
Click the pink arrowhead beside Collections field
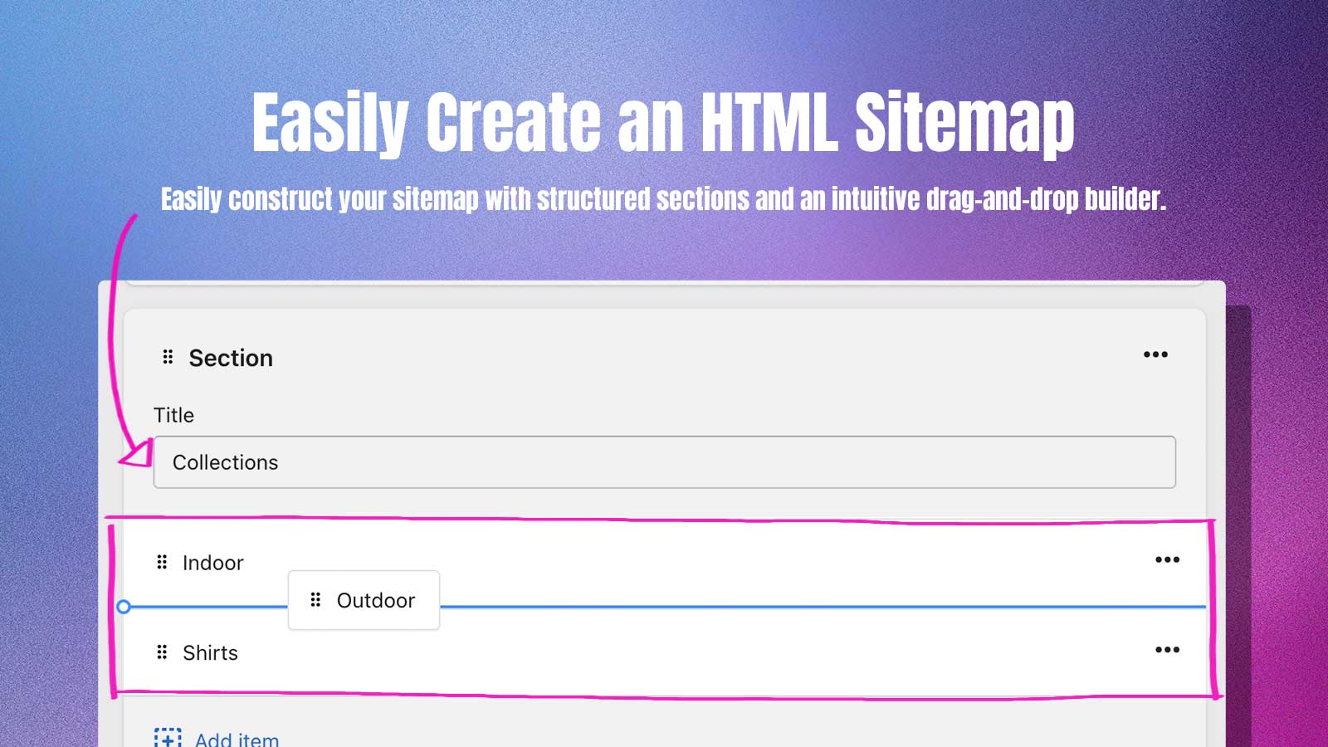[x=137, y=454]
